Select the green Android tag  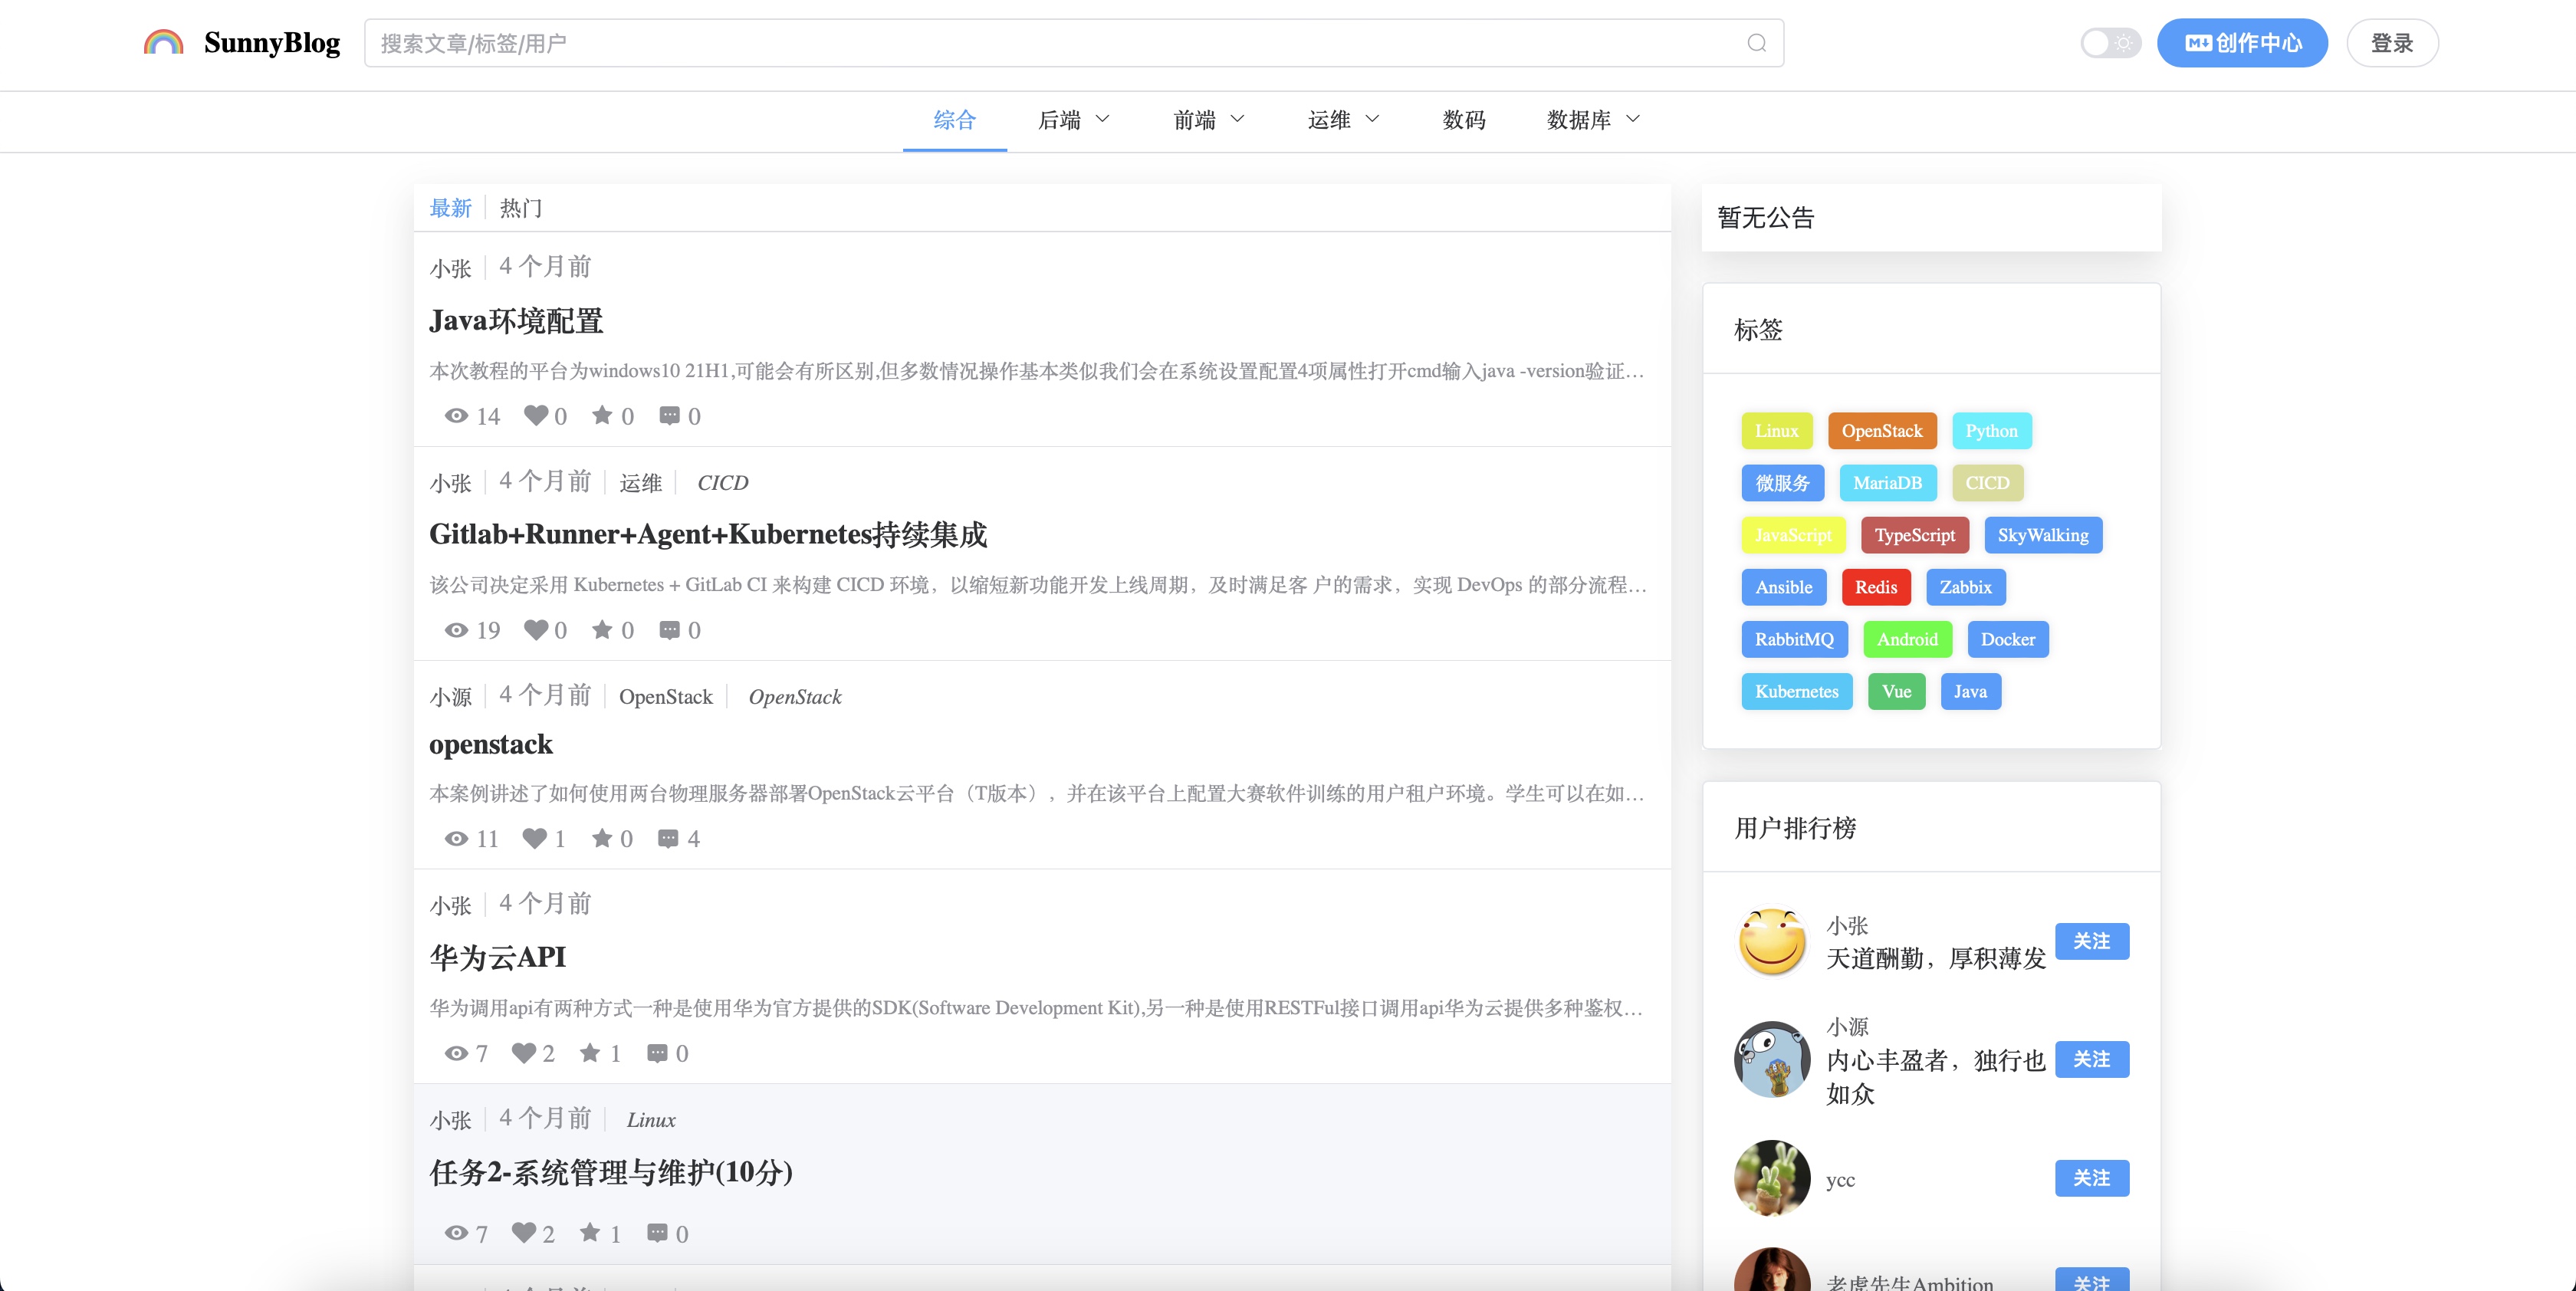[x=1908, y=639]
